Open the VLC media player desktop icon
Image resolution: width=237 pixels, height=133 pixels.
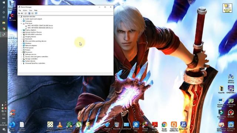click(x=60, y=126)
